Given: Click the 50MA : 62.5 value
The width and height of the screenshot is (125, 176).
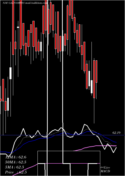Looking at the screenshot, I should tap(16, 162).
